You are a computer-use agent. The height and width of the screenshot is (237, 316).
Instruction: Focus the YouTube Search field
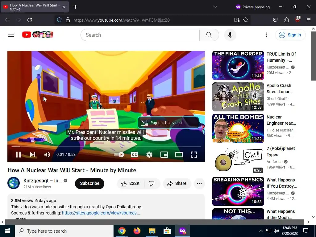point(140,35)
